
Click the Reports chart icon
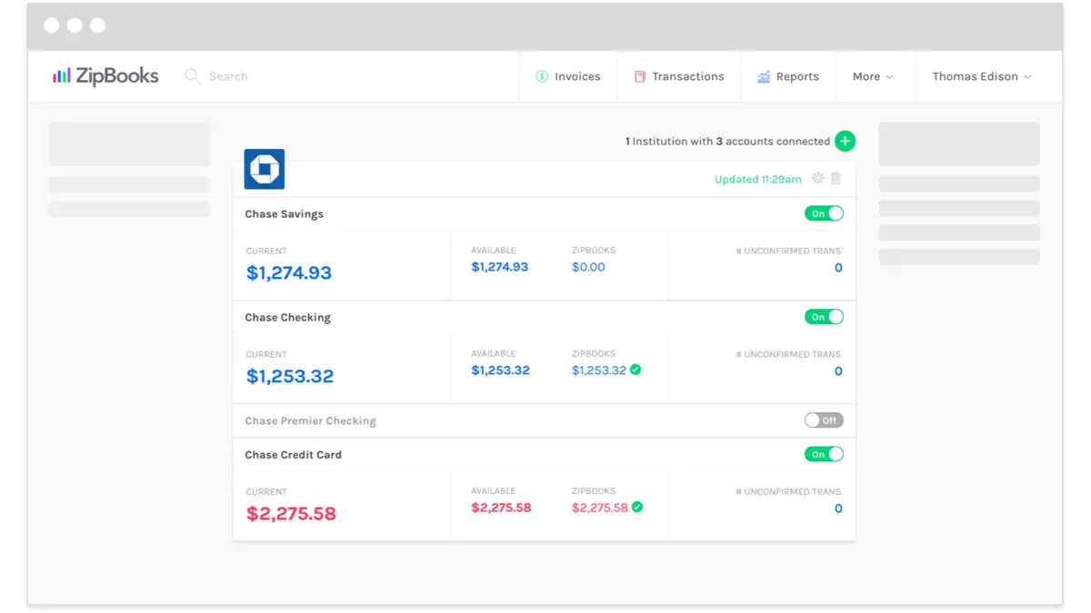[764, 76]
